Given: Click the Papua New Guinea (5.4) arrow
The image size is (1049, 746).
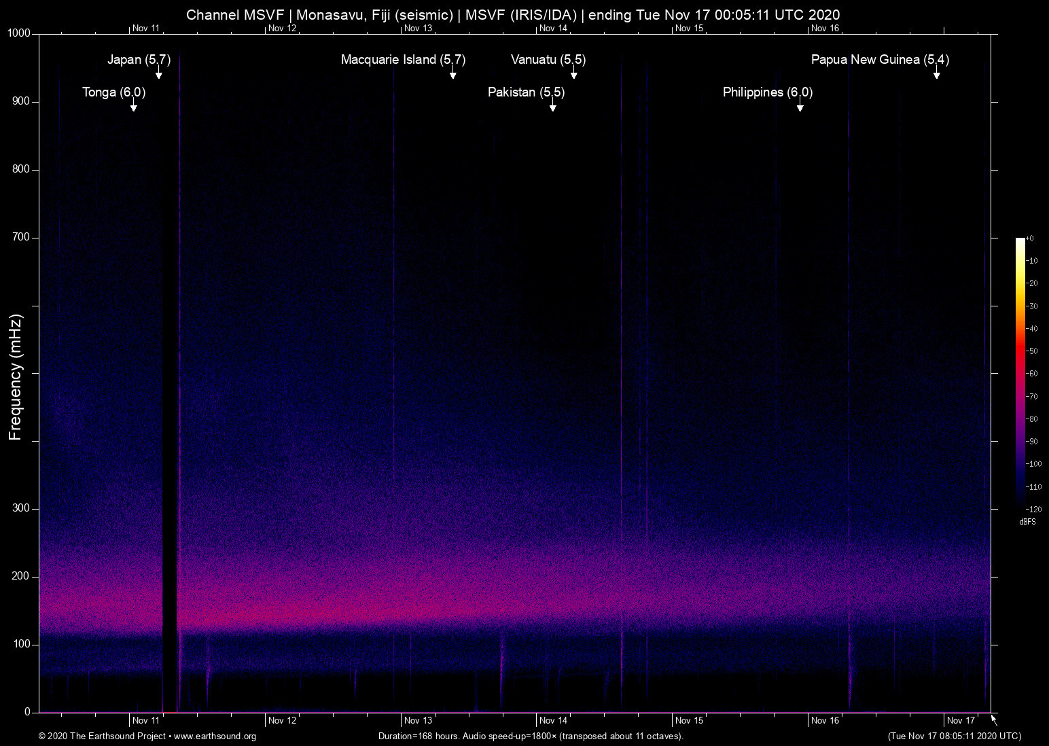Looking at the screenshot, I should (936, 73).
